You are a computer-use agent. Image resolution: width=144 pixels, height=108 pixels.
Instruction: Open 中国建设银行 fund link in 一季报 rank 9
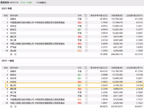click(37, 99)
